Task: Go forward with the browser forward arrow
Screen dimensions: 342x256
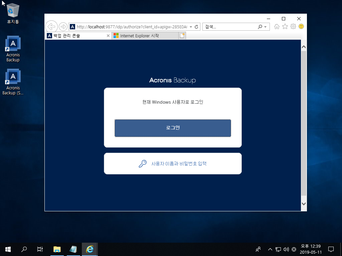Action: tap(63, 27)
